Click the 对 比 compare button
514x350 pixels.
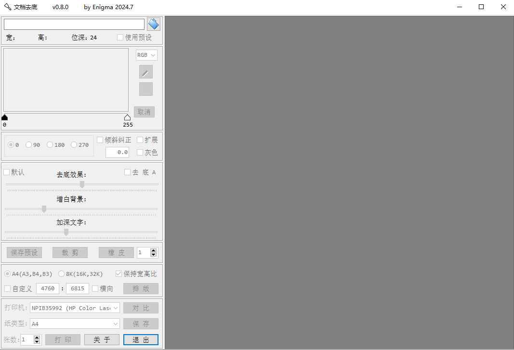[141, 308]
